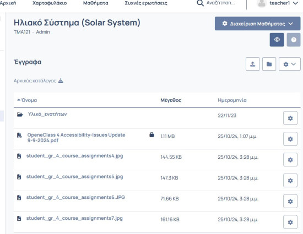The image size is (303, 234).
Task: Toggle student view with eye icon
Action: point(277,40)
